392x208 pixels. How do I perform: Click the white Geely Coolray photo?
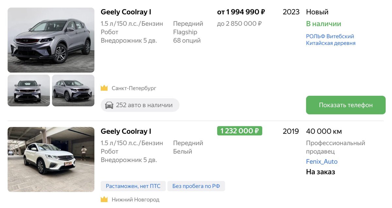51,159
